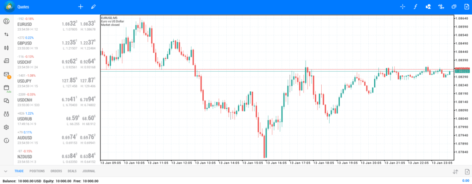Click the Quotes title in header
Viewport: 472px width, 184px height.
(x=23, y=6)
